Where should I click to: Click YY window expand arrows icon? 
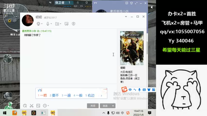click(136, 3)
